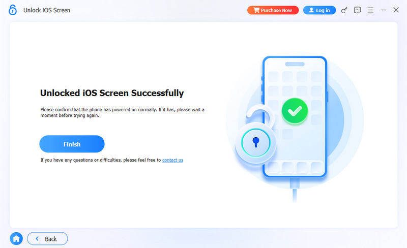407x248 pixels.
Task: Close the Unlock iOS Screen window
Action: [x=396, y=10]
